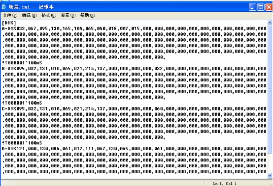This screenshot has width=273, height=186.
Task: Maximize the Notepad window
Action: click(261, 7)
